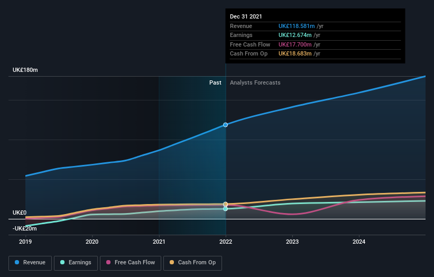434x277 pixels.
Task: Click the Past label
Action: coord(215,82)
